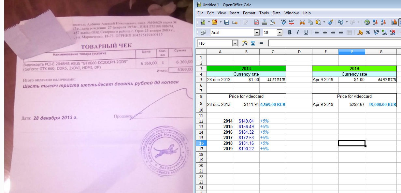Add decimal place icon
401x193 pixels.
click(384, 33)
